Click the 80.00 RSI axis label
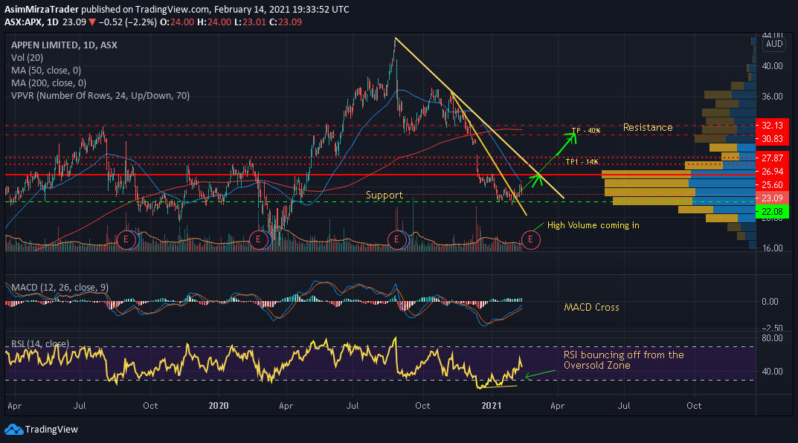 (772, 337)
